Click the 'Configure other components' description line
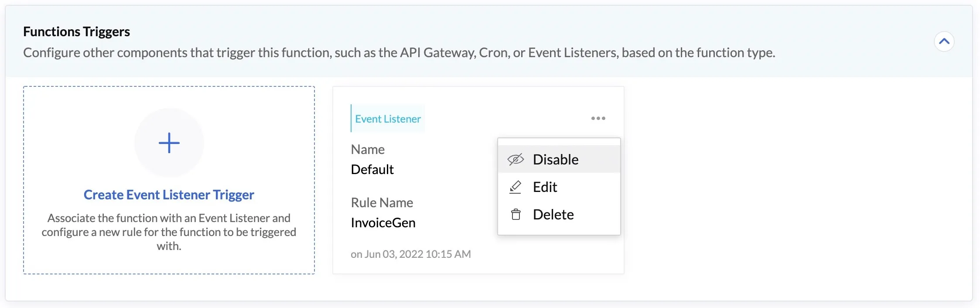 pyautogui.click(x=399, y=52)
